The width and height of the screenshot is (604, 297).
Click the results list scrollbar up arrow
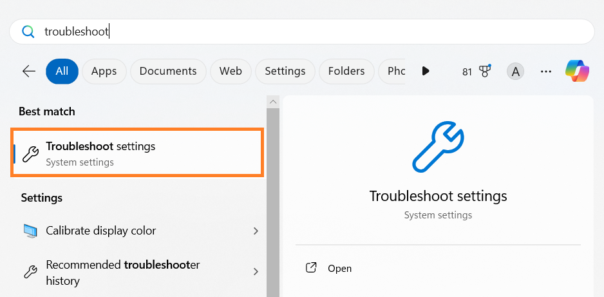point(273,102)
